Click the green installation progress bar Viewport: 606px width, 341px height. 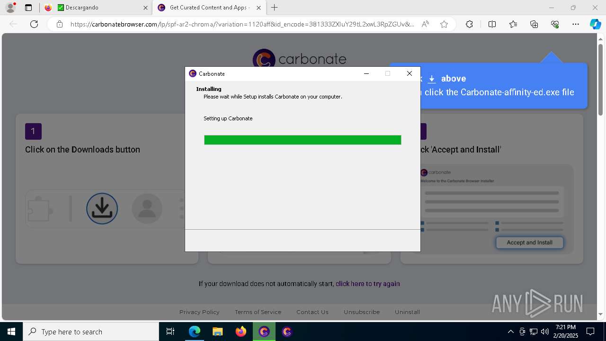point(303,140)
